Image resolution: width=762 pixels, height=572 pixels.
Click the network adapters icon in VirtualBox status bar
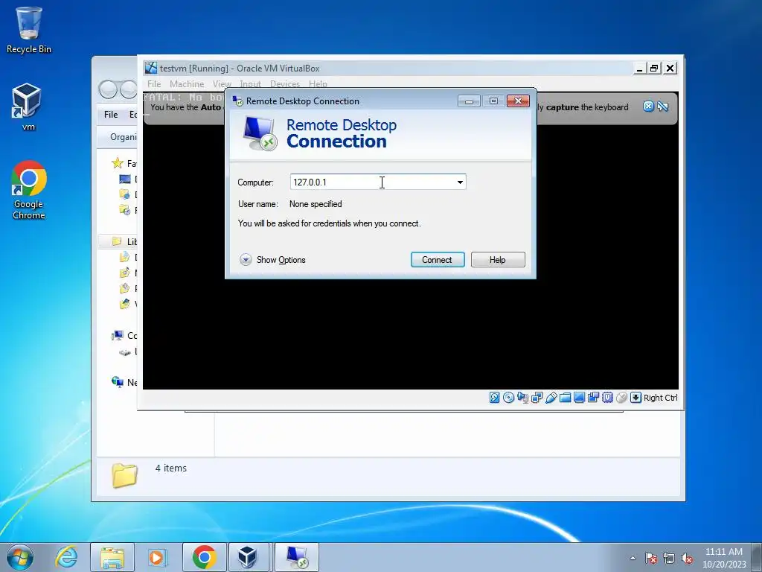(x=537, y=398)
